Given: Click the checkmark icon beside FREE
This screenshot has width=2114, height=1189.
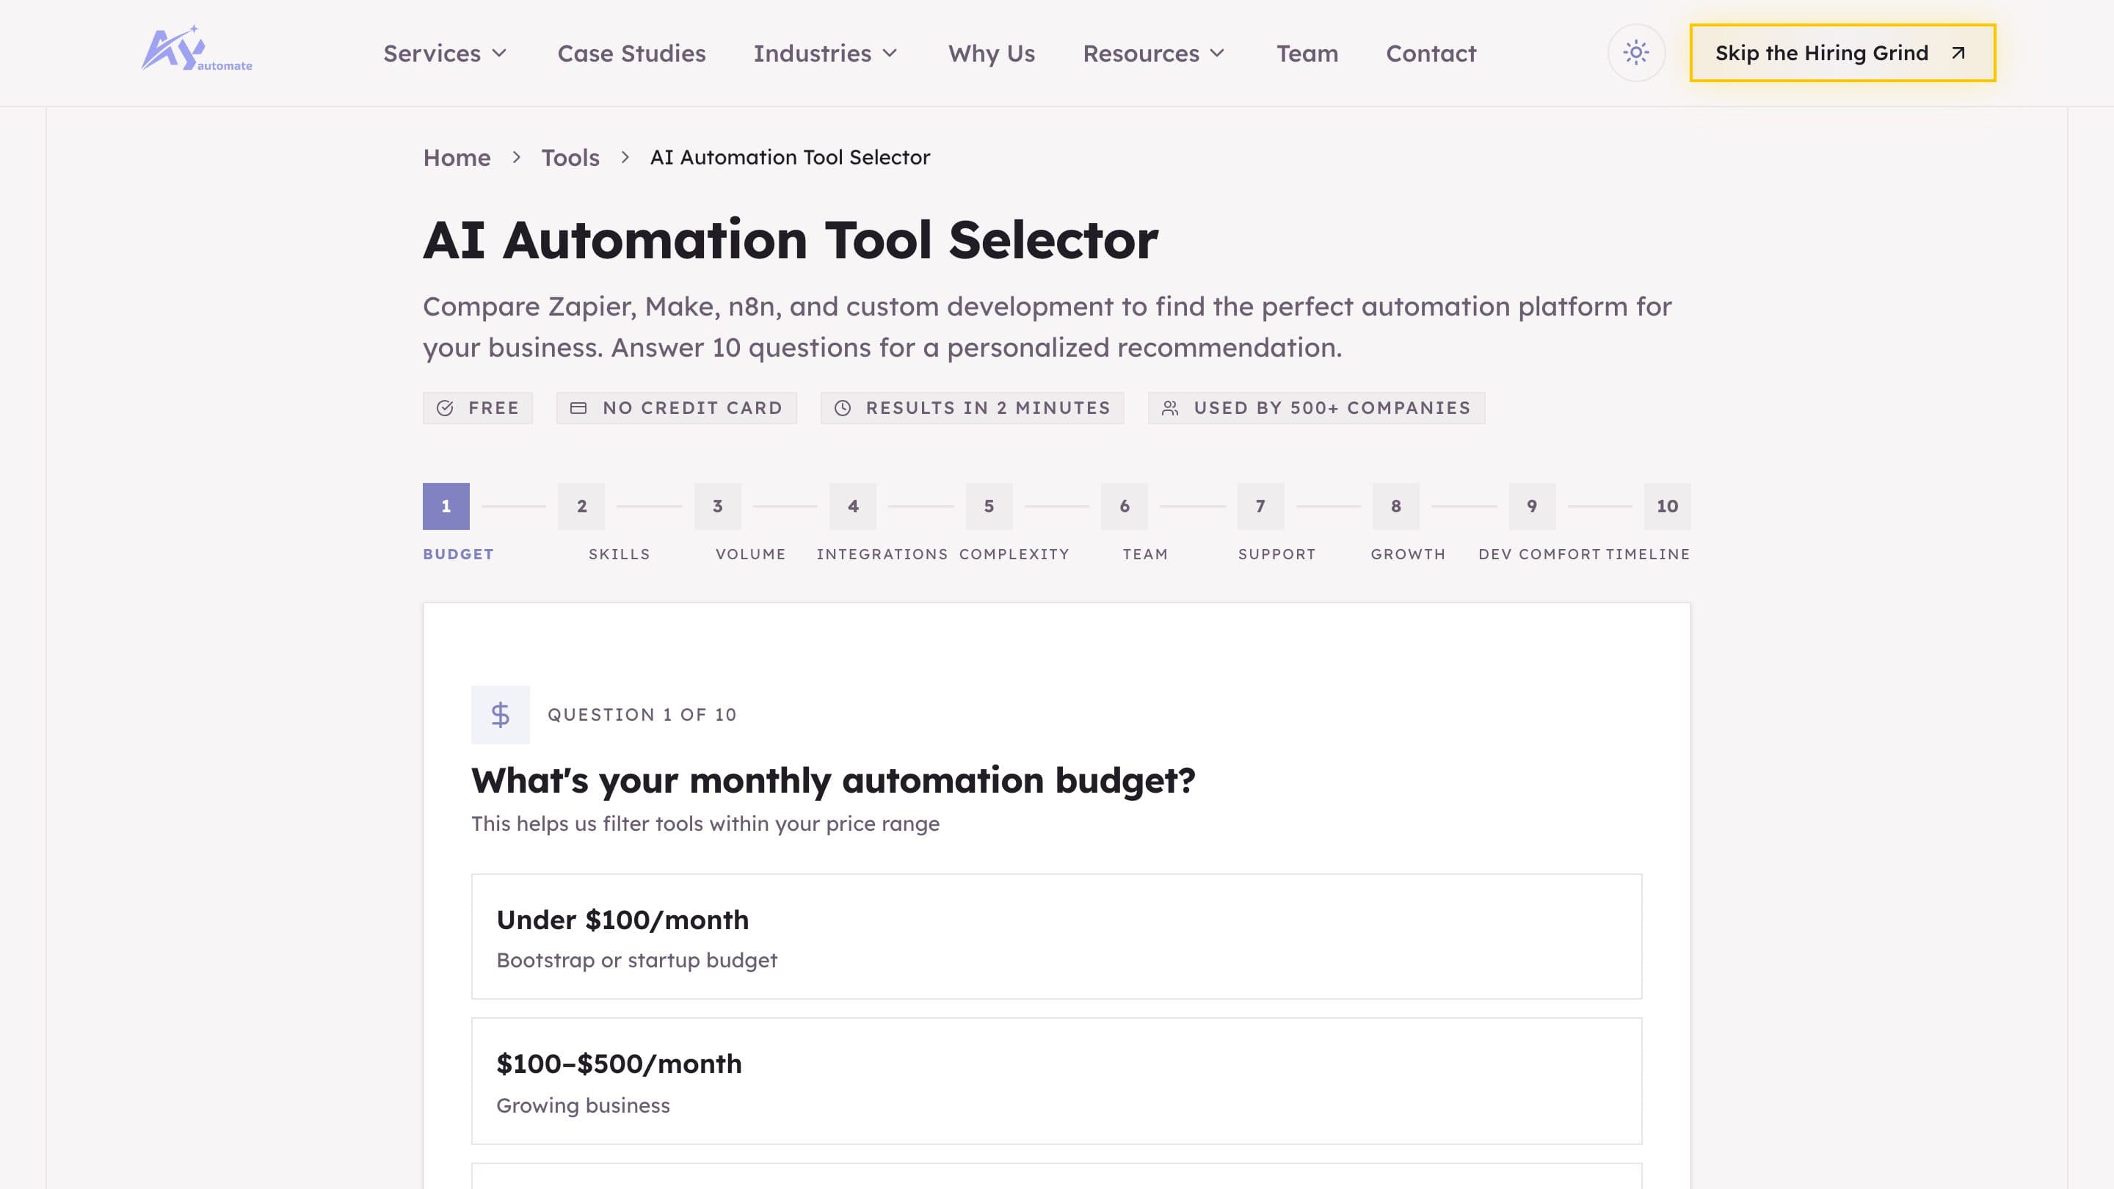Looking at the screenshot, I should tap(445, 408).
